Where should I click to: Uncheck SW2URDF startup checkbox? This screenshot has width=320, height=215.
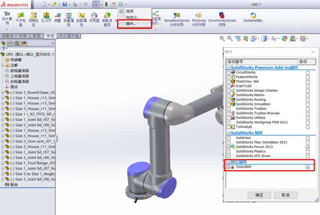308,167
